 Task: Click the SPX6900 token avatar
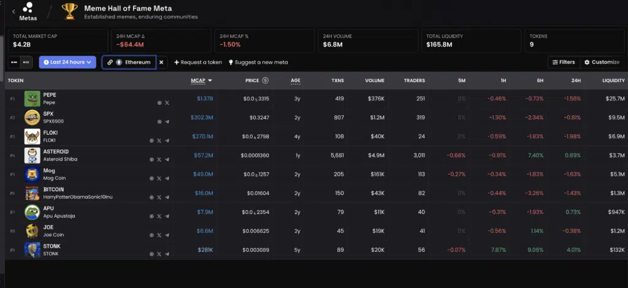[32, 118]
